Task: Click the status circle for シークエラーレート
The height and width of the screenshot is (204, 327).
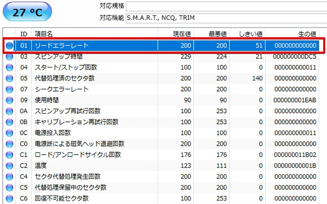Action: tap(9, 90)
